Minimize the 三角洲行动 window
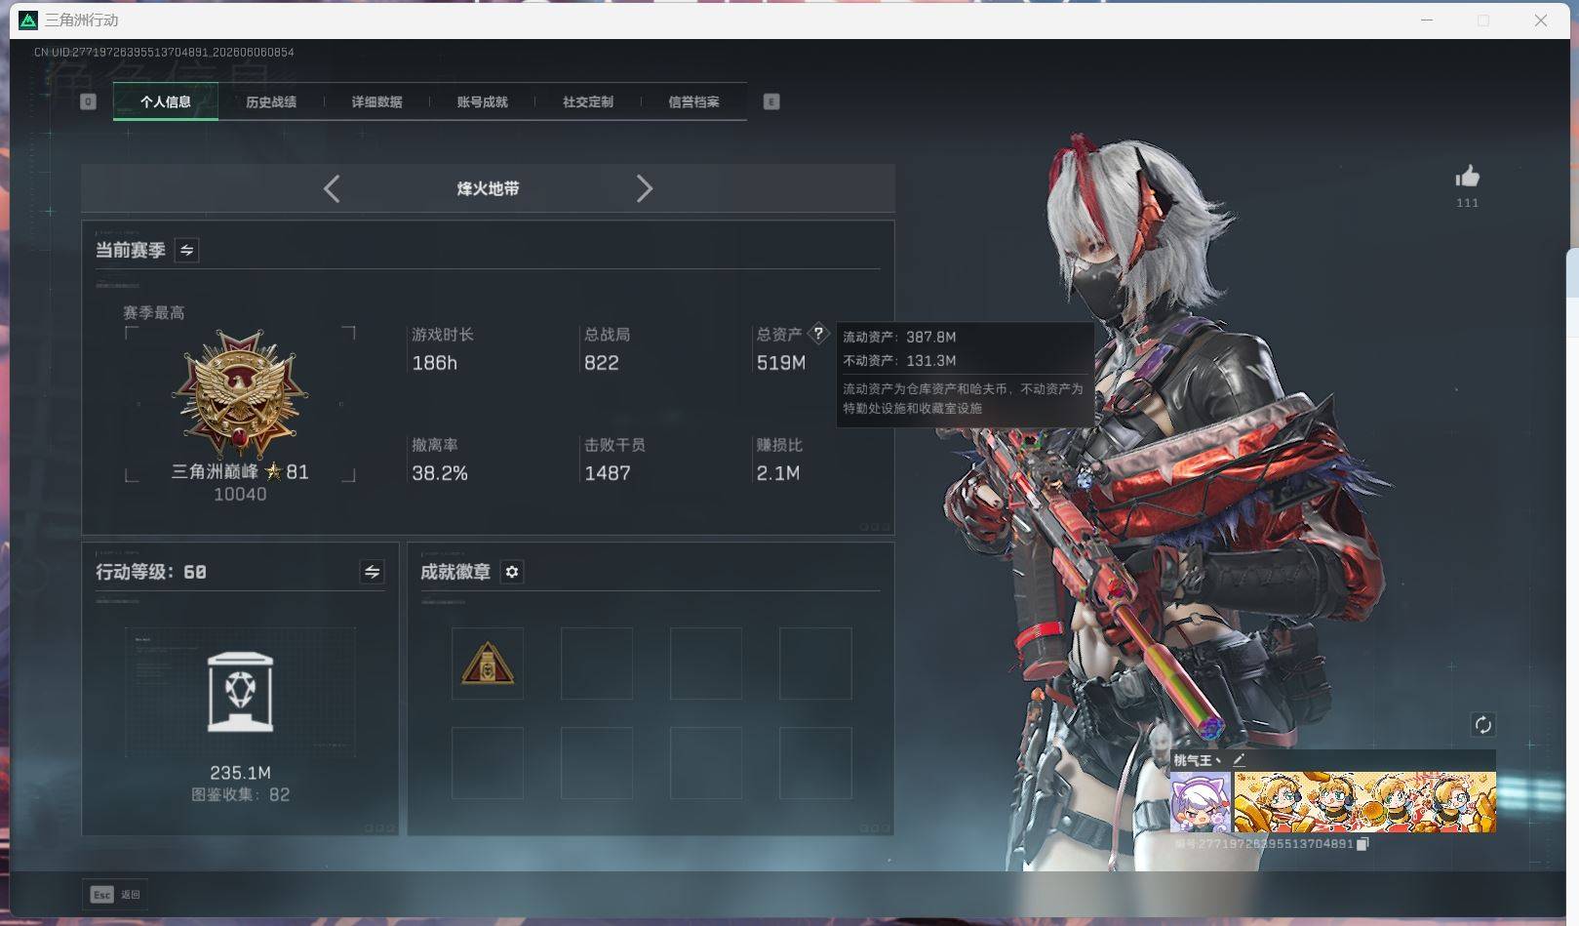Viewport: 1579px width, 926px height. [1427, 20]
